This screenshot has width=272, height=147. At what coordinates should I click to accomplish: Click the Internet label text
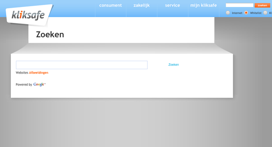tap(237, 13)
